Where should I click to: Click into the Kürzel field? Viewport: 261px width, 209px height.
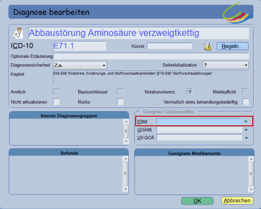point(170,46)
